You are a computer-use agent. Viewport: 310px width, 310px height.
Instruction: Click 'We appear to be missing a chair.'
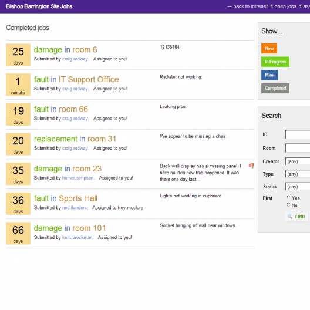193,136
